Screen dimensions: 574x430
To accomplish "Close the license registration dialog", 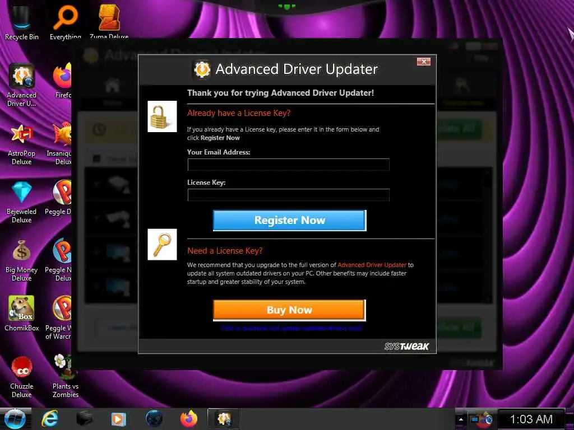I will coord(424,62).
